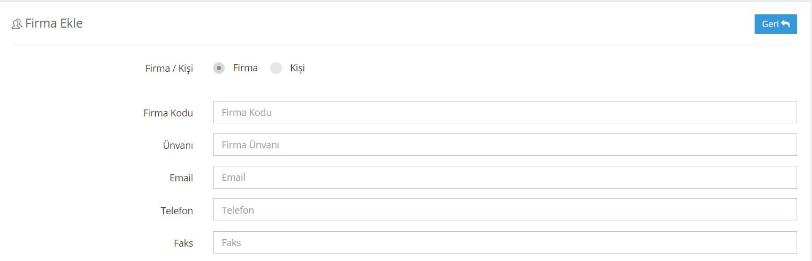Click the Firma Kodu field label
The image size is (812, 261).
coord(168,113)
